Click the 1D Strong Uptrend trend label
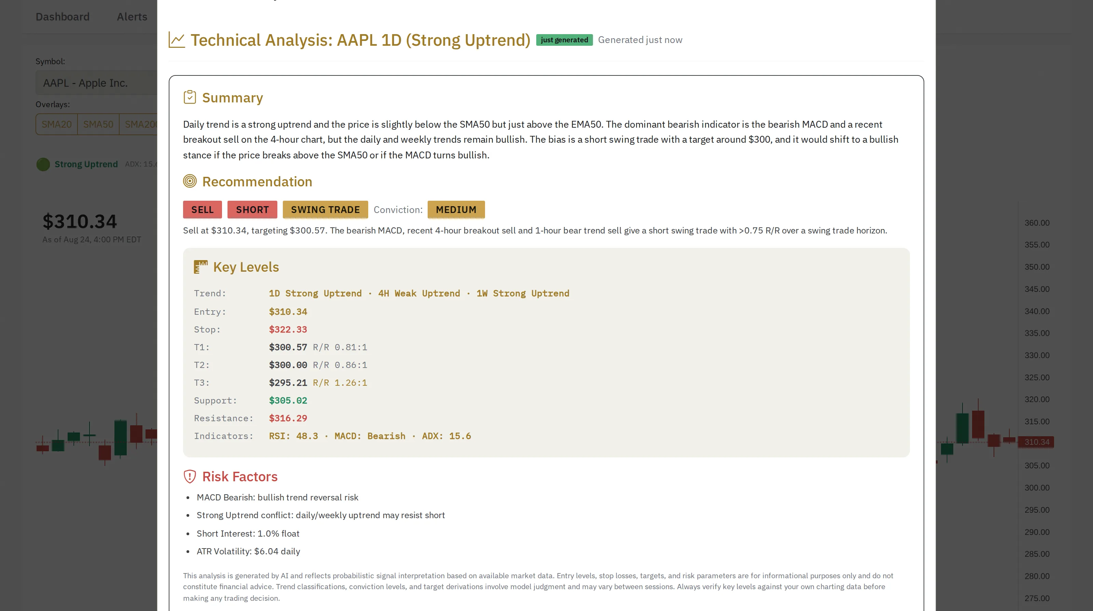The height and width of the screenshot is (611, 1093). point(315,294)
